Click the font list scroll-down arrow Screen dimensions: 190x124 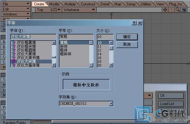pyautogui.click(x=54, y=65)
